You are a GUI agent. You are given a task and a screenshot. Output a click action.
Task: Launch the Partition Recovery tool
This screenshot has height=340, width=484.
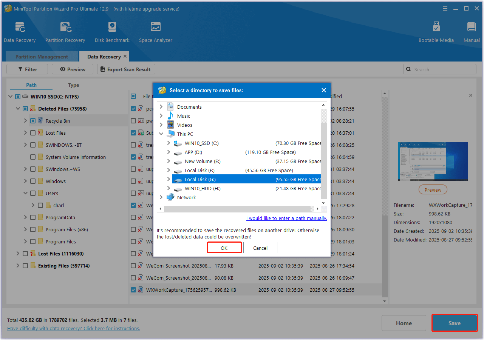[x=65, y=32]
